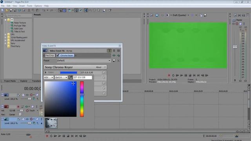Click the Plug-In Chain button in FX window

click(x=114, y=56)
